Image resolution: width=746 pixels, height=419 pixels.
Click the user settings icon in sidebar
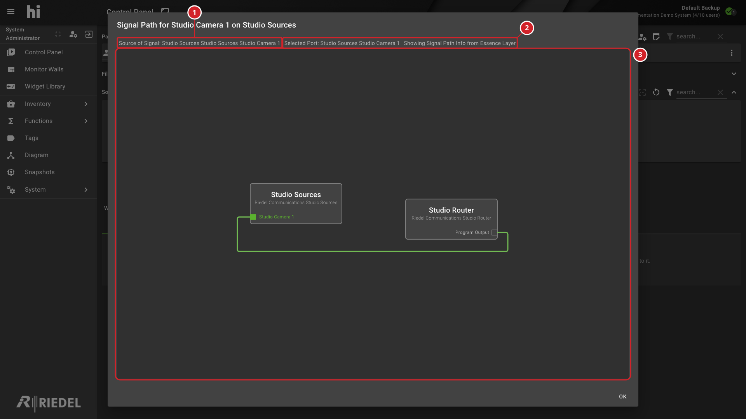73,34
